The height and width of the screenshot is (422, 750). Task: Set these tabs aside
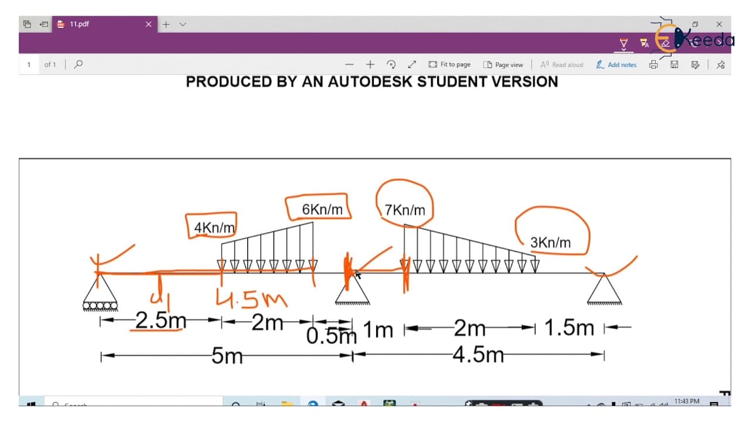pyautogui.click(x=43, y=24)
